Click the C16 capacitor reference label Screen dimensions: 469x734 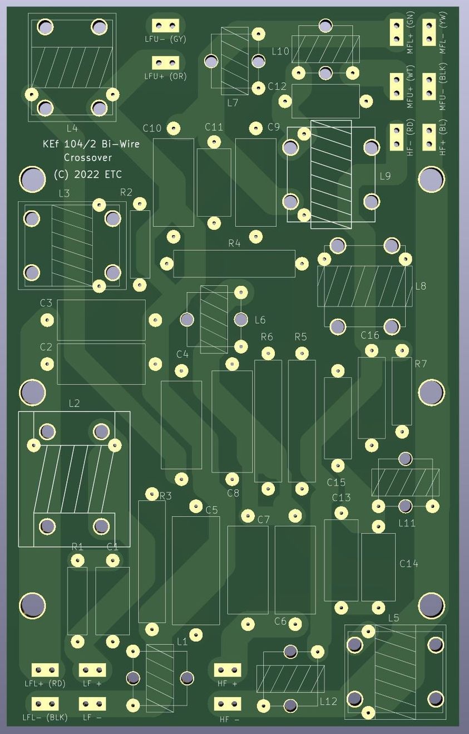pos(370,336)
